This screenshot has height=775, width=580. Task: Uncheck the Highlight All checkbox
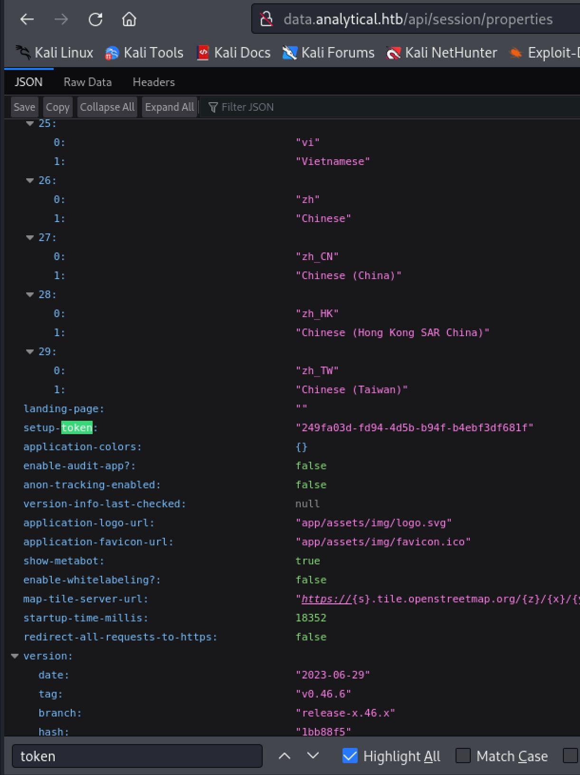[350, 756]
